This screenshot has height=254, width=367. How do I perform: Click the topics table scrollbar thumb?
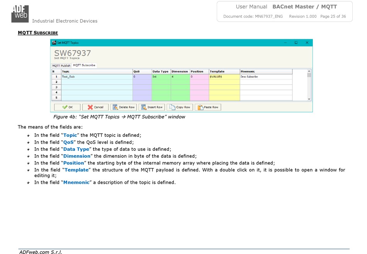pyautogui.click(x=309, y=75)
